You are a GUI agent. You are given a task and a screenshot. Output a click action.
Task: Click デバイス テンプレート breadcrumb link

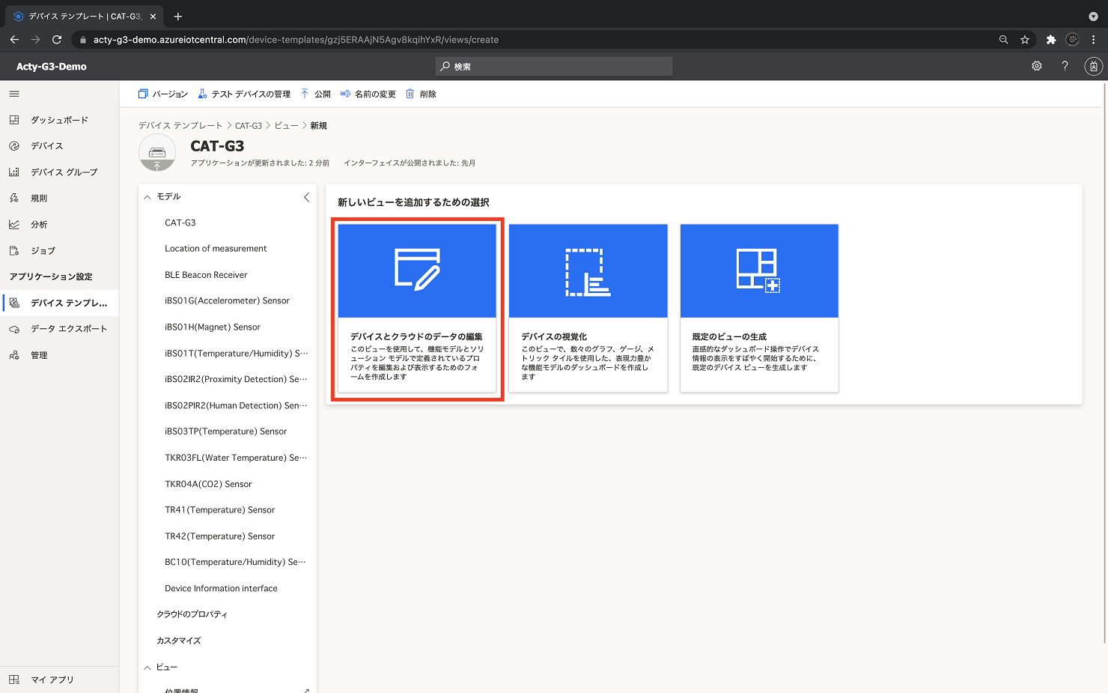point(180,126)
